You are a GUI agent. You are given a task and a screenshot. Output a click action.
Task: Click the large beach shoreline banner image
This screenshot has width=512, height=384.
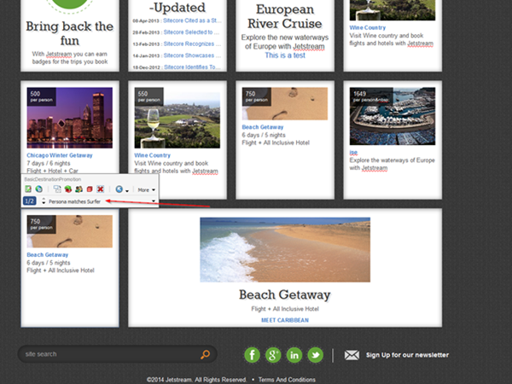point(285,250)
